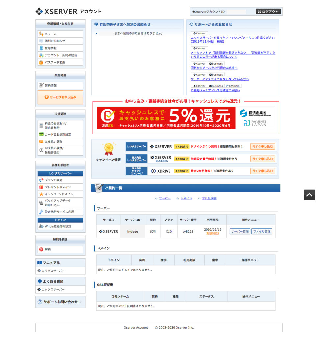
Task: Click the 契約情報 document icon
Action: [41, 85]
